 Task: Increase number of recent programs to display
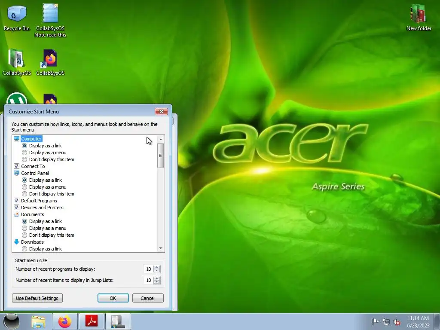[157, 267]
